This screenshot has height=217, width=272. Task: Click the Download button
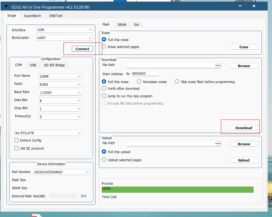pyautogui.click(x=244, y=128)
